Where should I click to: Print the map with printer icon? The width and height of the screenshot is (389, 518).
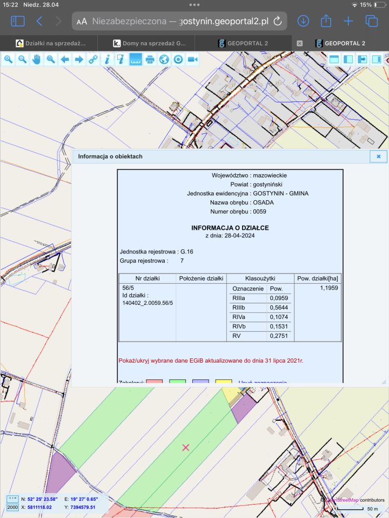pos(150,59)
